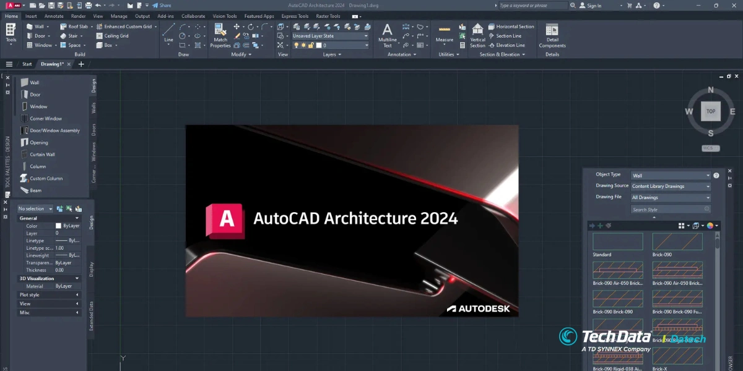Switch to the Start document tab
Screen dimensions: 743x371
coord(27,64)
